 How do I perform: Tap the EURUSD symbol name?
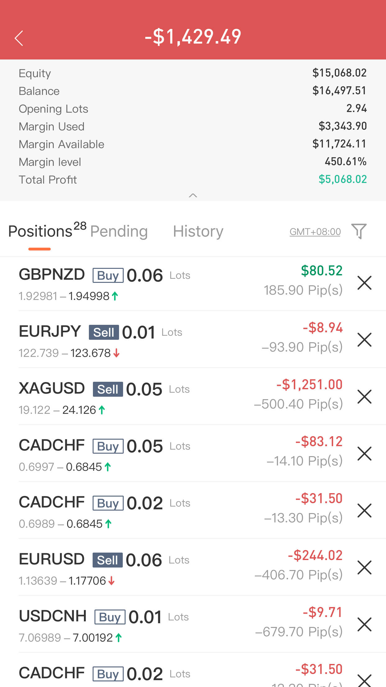coord(52,559)
